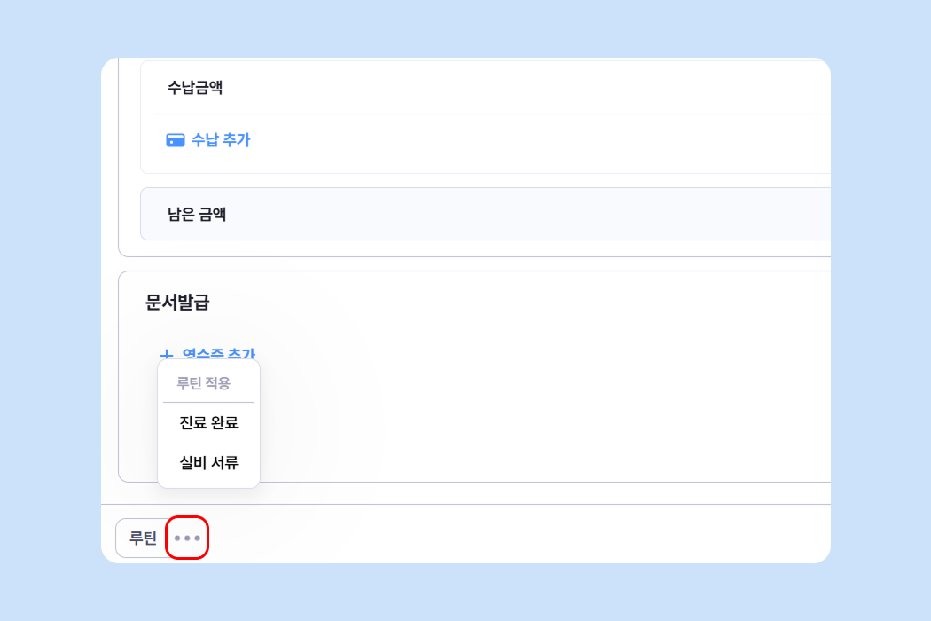Select 진료 완료 from the routine menu

coord(208,423)
